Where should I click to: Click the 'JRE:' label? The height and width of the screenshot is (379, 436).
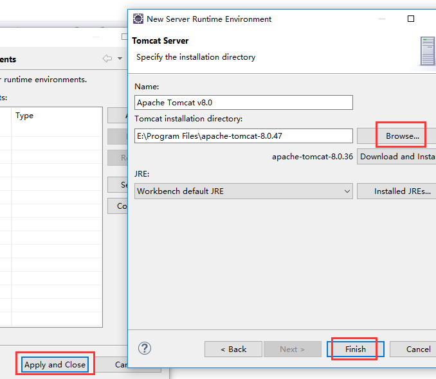[142, 174]
